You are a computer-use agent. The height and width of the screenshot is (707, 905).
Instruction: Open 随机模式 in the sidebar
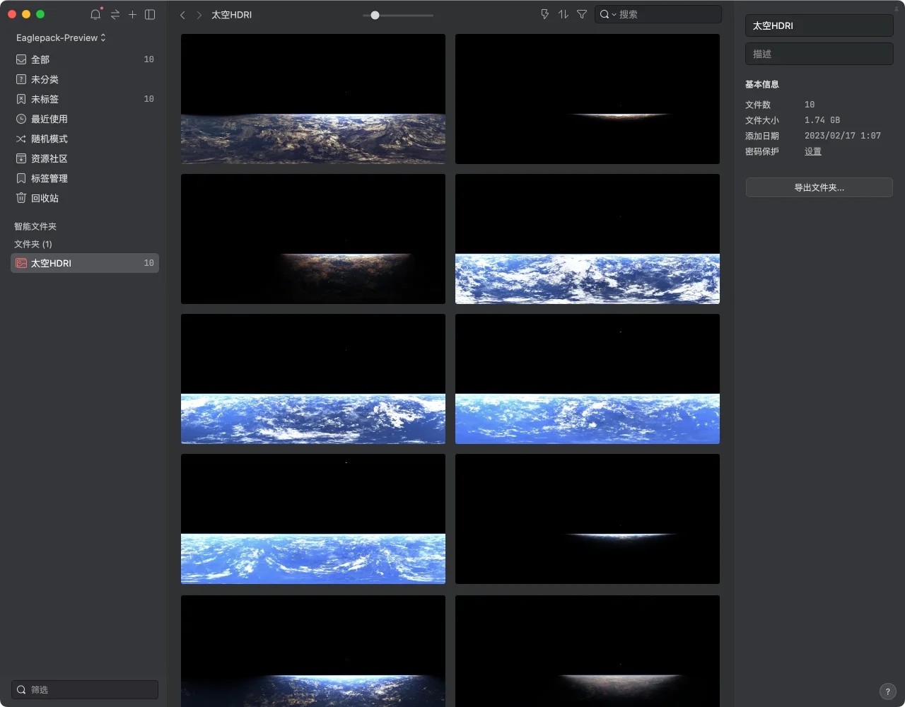tap(85, 139)
